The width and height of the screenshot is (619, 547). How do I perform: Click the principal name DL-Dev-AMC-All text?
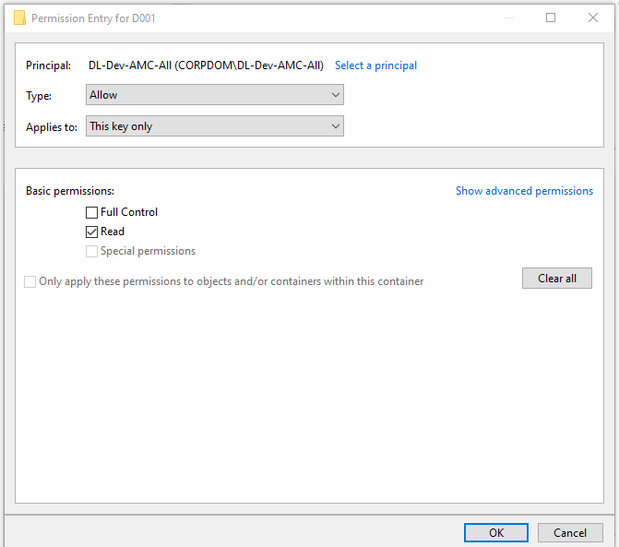(206, 65)
